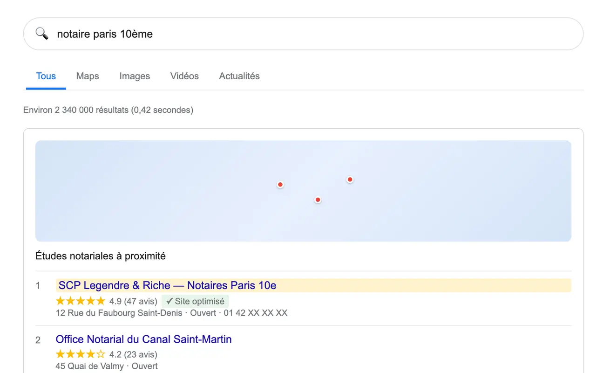
Task: Open Office Notarial du Canal Saint-Martin link
Action: (x=144, y=339)
